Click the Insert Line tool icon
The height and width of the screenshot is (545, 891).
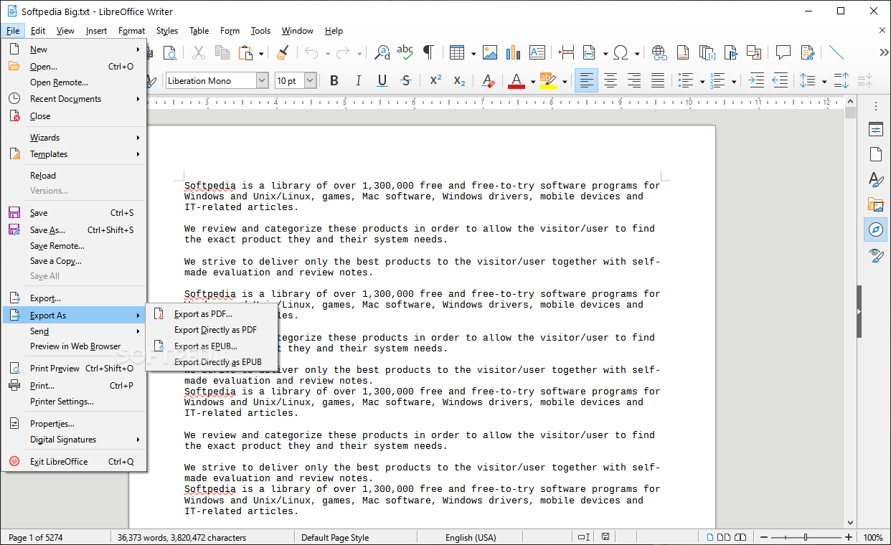point(836,52)
